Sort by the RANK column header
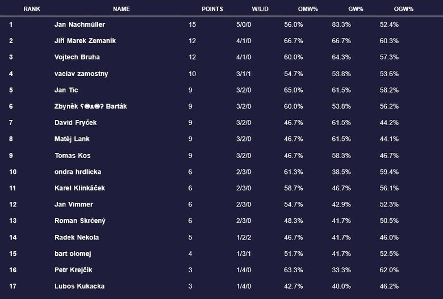The image size is (443, 299). coord(32,9)
